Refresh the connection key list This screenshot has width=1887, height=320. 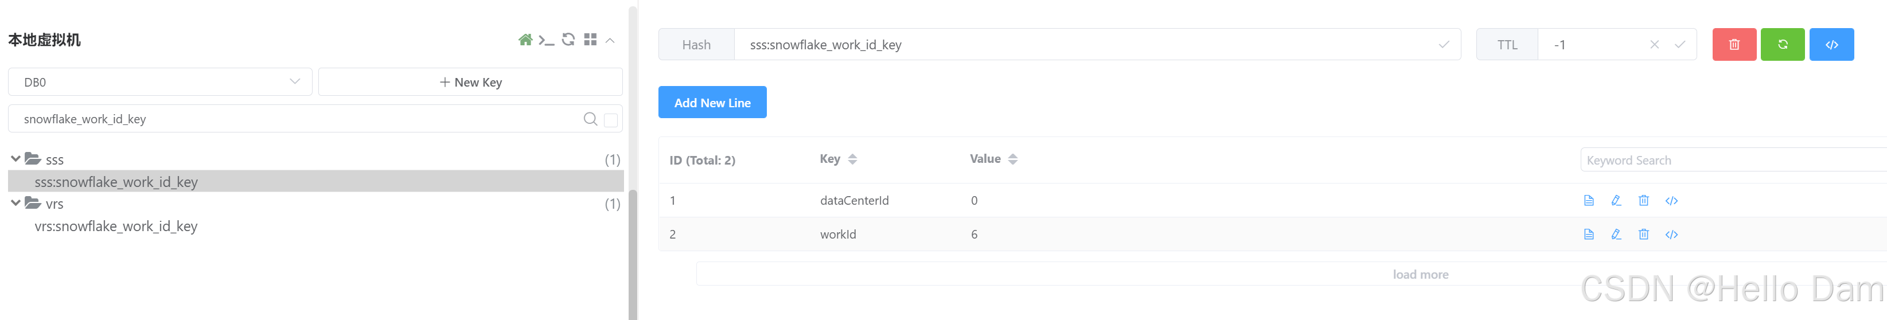pos(568,40)
